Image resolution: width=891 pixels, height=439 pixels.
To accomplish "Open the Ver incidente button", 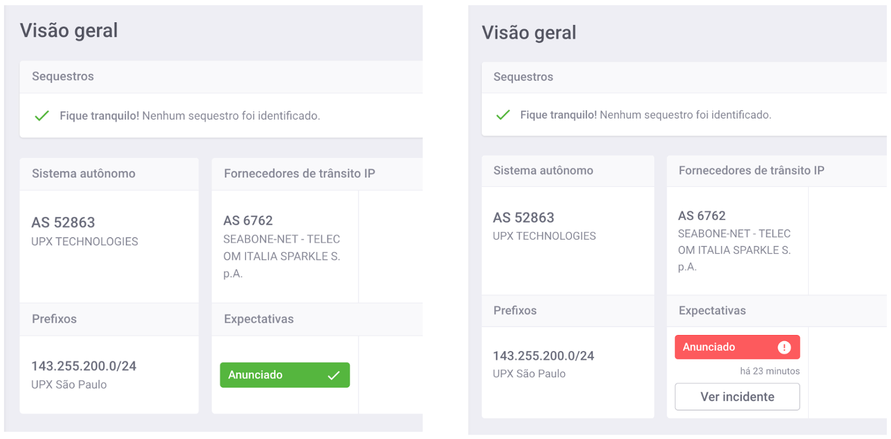I will click(x=737, y=397).
